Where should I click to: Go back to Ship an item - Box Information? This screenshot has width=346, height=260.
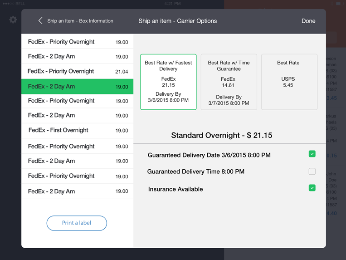(x=80, y=21)
